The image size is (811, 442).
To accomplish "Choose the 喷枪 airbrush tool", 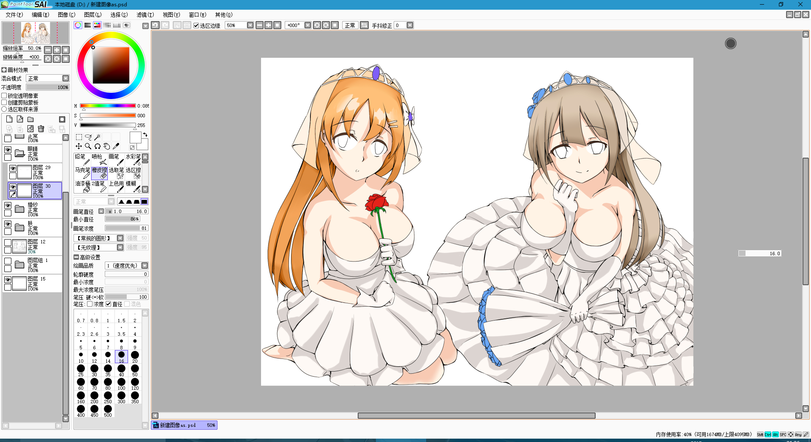I will tap(99, 159).
